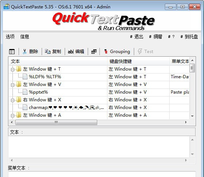Click the text area's scroll up arrow
This screenshot has width=204, height=177.
(x=192, y=140)
